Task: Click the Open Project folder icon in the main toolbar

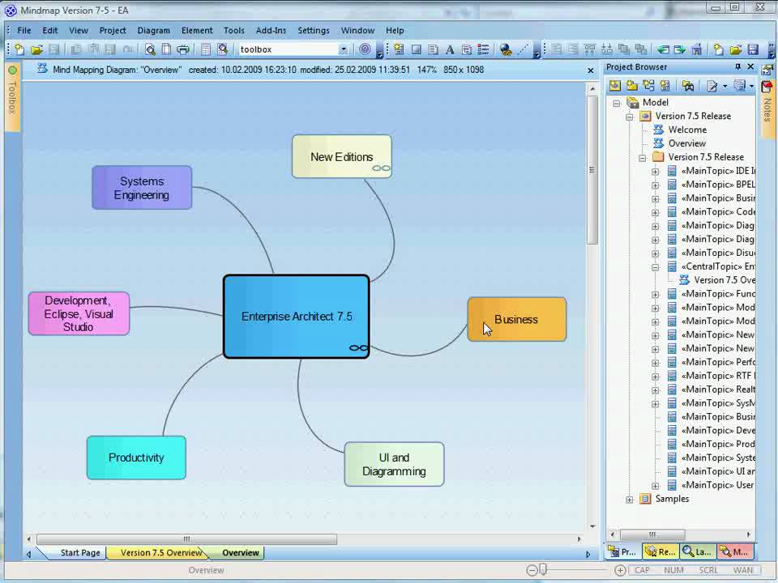Action: pyautogui.click(x=36, y=49)
